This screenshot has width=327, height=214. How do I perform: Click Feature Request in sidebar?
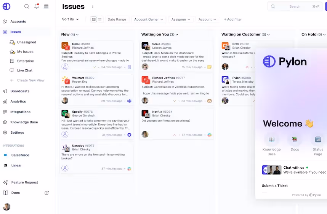(25, 182)
